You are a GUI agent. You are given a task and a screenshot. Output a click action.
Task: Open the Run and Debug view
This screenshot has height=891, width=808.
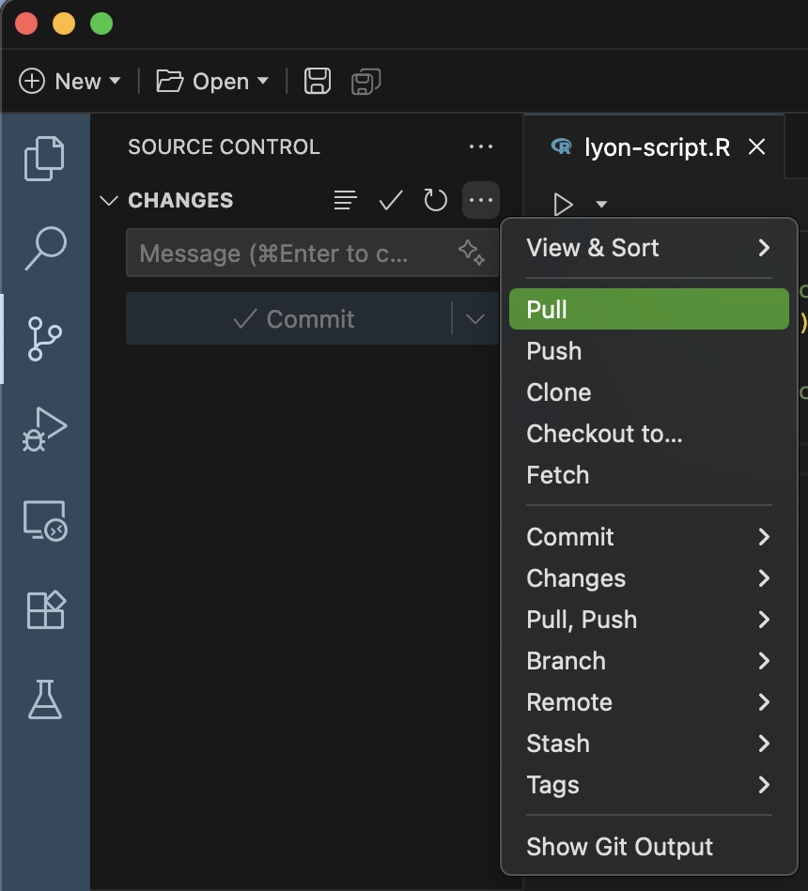[x=44, y=427]
